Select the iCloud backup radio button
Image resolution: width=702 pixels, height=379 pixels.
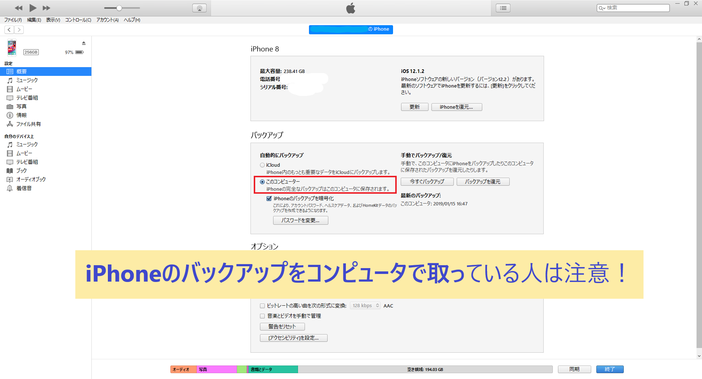click(x=262, y=165)
